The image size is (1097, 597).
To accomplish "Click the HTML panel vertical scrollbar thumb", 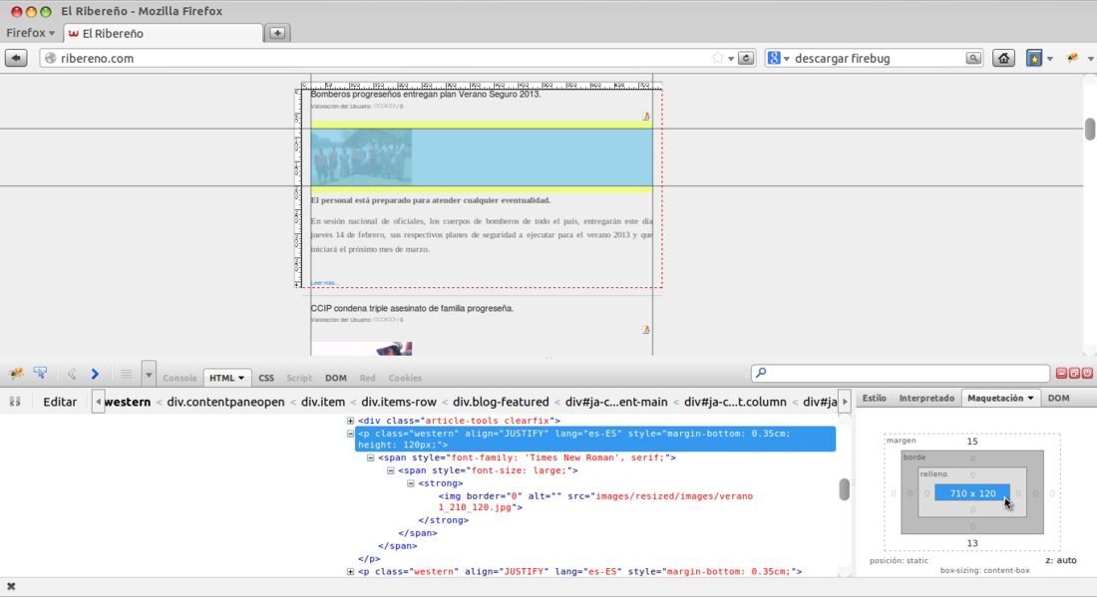I will click(x=844, y=489).
